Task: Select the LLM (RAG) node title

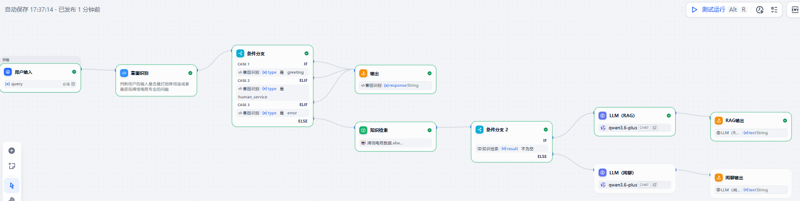Action: [622, 116]
